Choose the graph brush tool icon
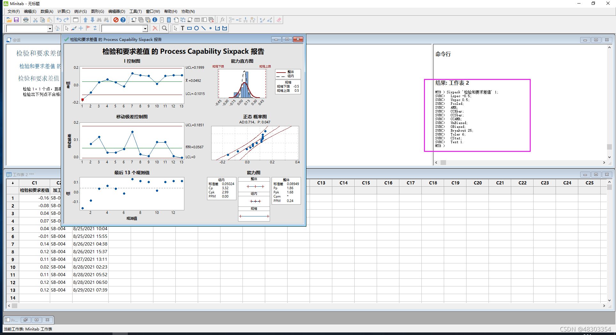Screen dimensions: 616x335 (74, 28)
